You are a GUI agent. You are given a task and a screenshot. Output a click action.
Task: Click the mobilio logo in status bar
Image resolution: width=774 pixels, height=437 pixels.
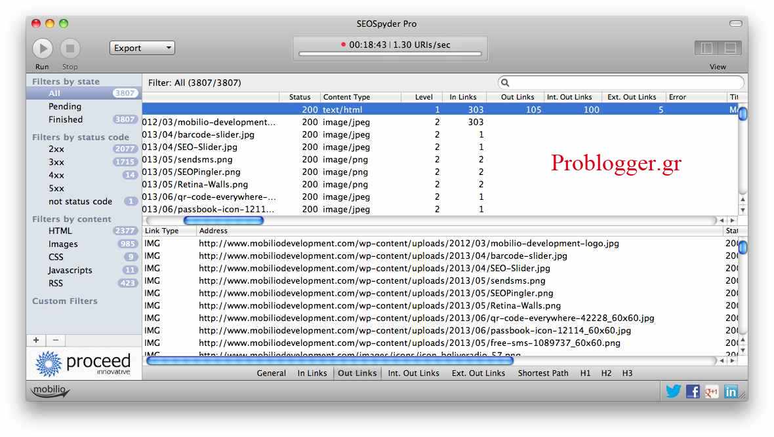pyautogui.click(x=50, y=390)
